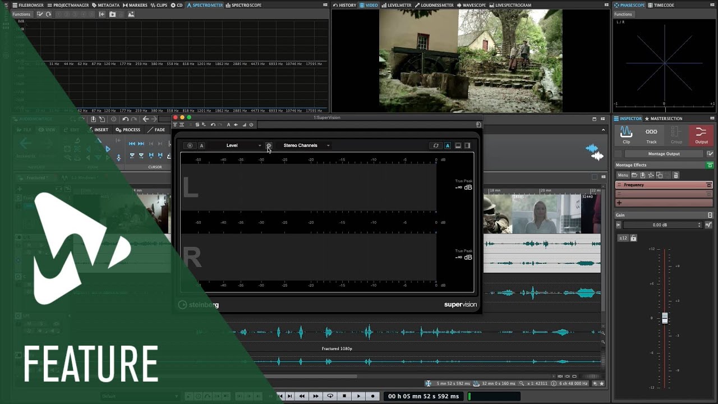Click the Inspector gain fader handle
This screenshot has width=718, height=404.
pyautogui.click(x=665, y=318)
